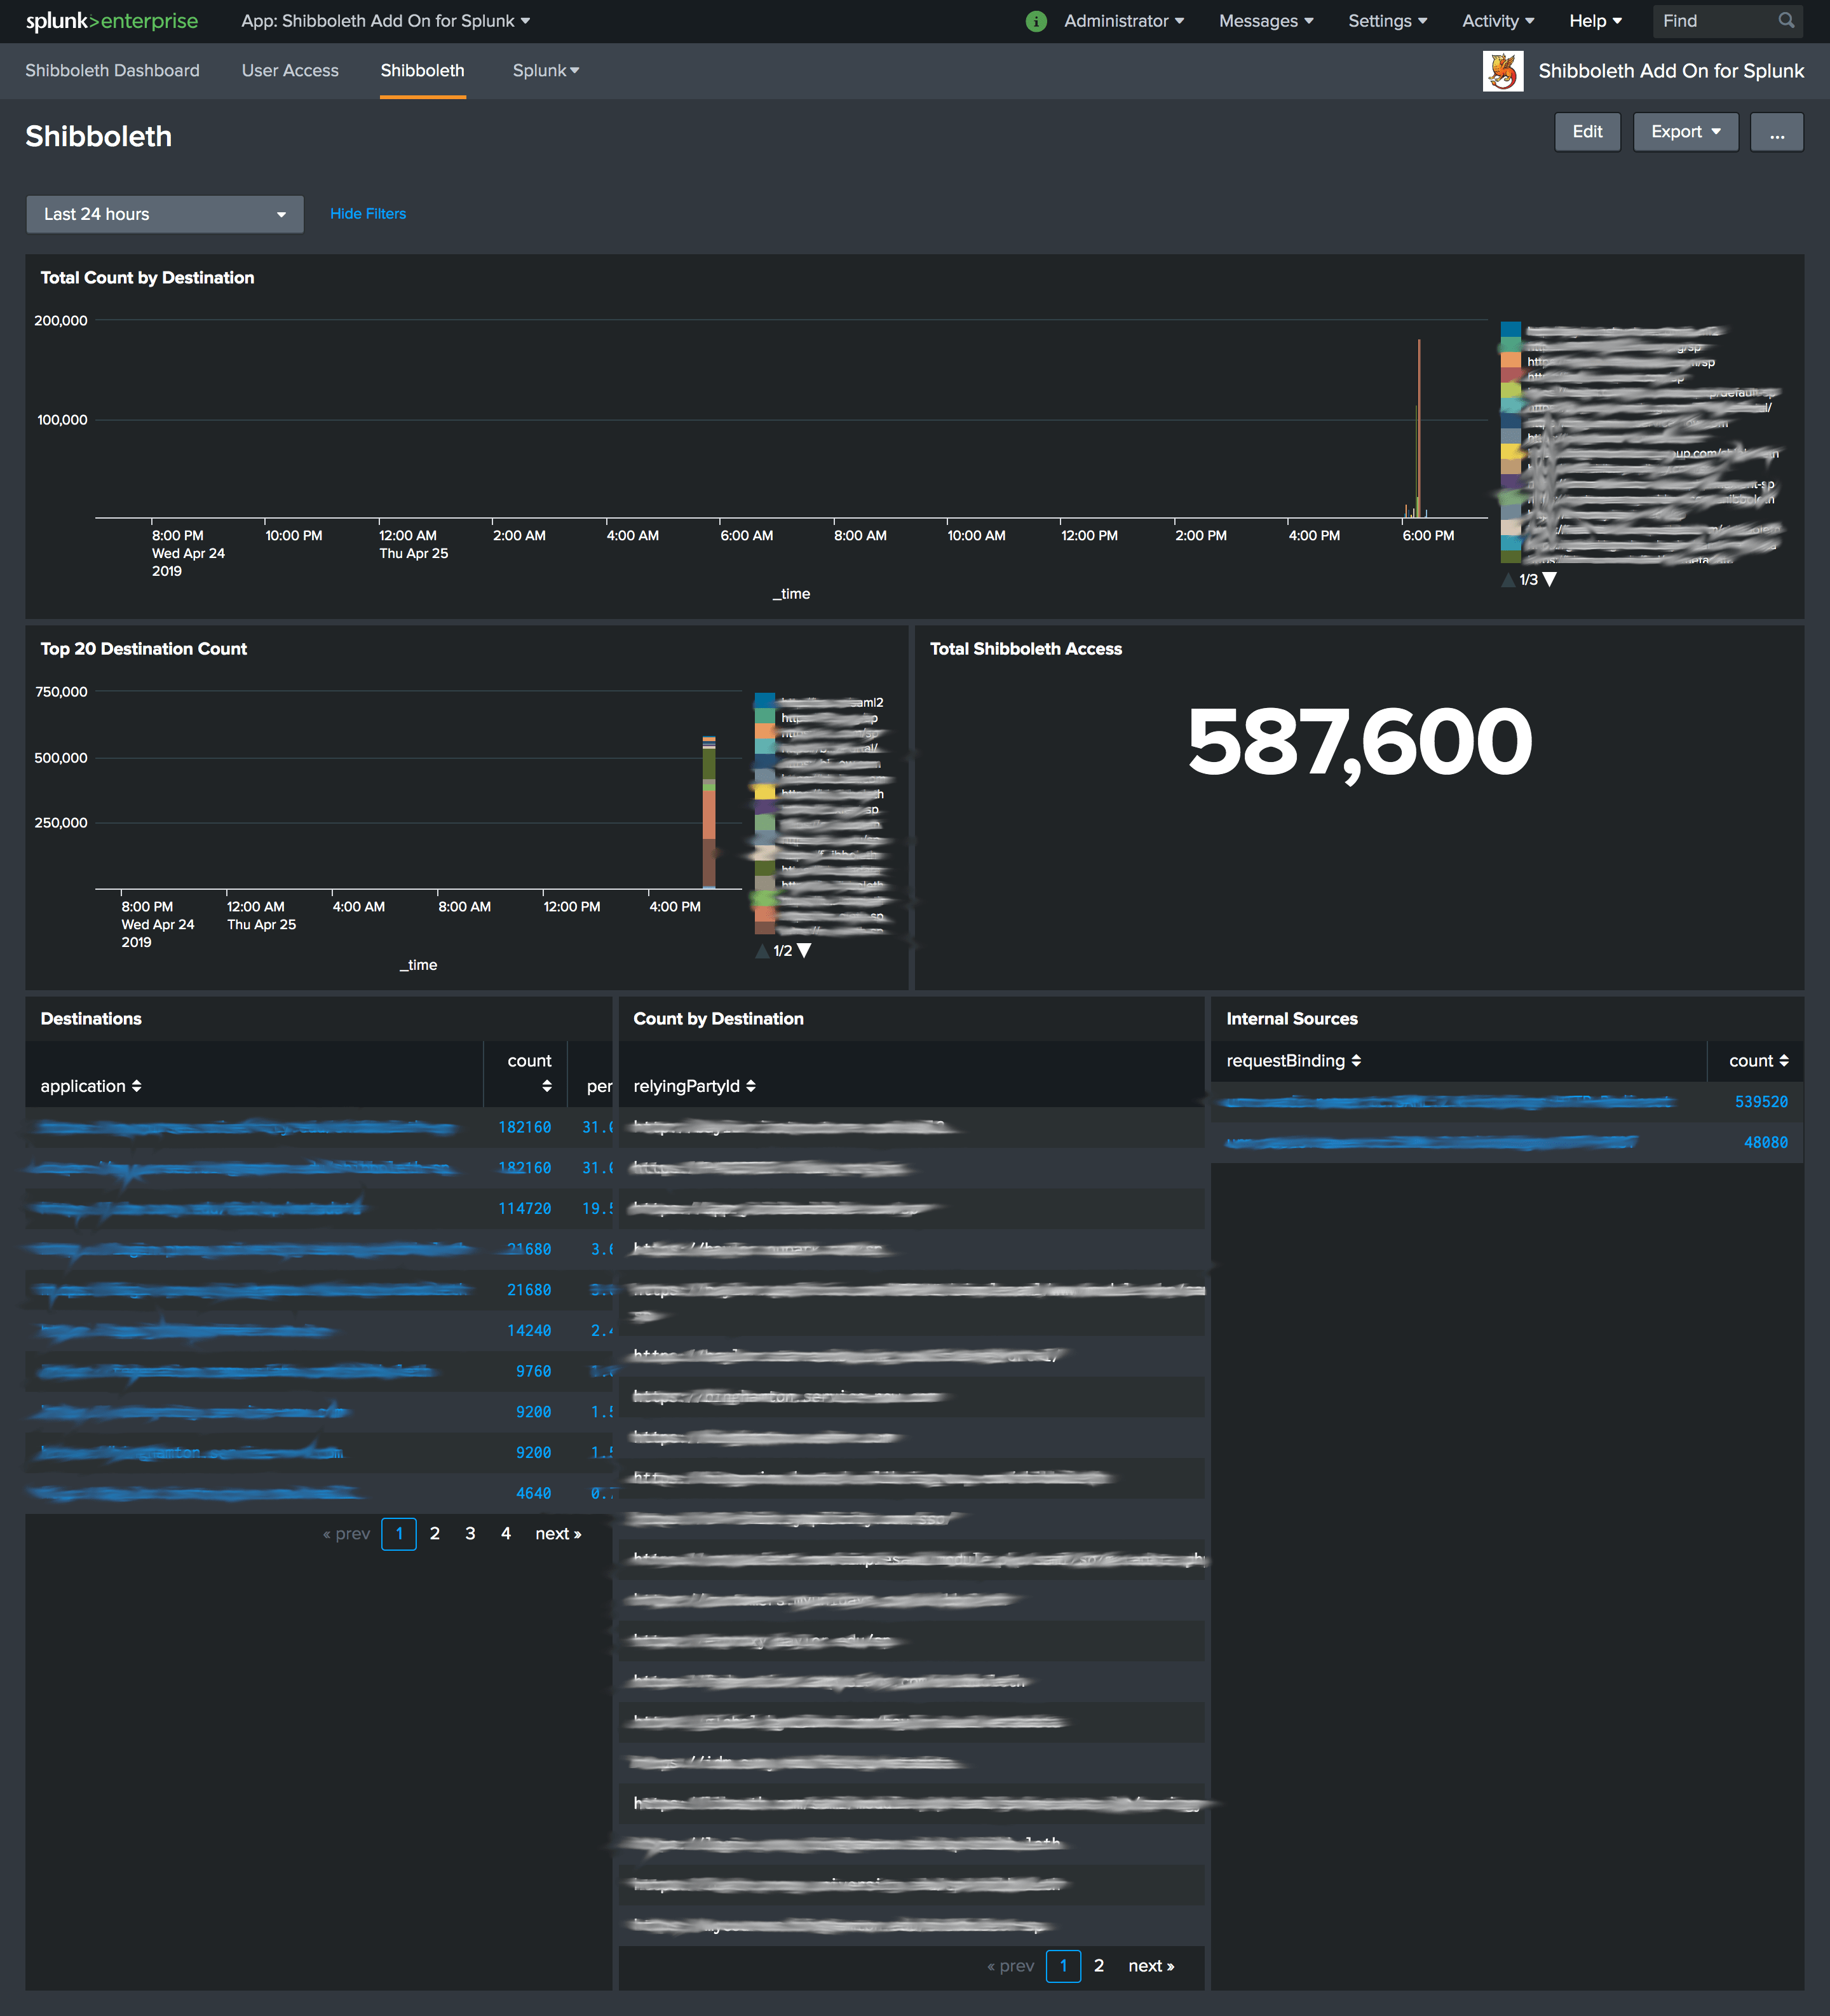Open the Last 24 hours time picker
The height and width of the screenshot is (2016, 1830).
tap(165, 214)
